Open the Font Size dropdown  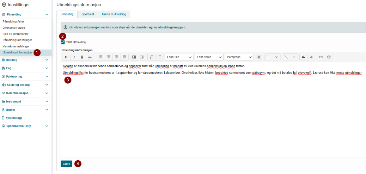tap(179, 57)
